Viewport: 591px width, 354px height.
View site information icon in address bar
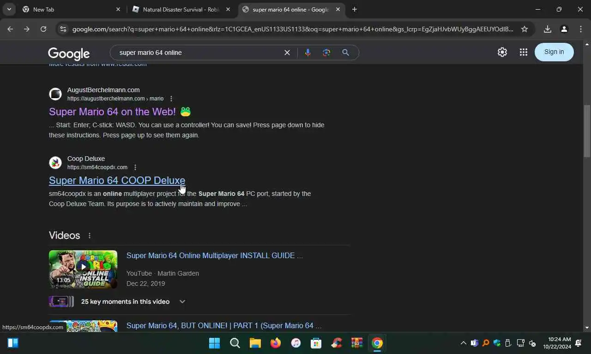[63, 29]
